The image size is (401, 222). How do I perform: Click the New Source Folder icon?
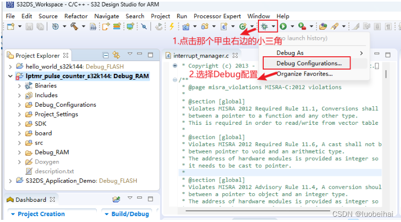click(x=205, y=27)
